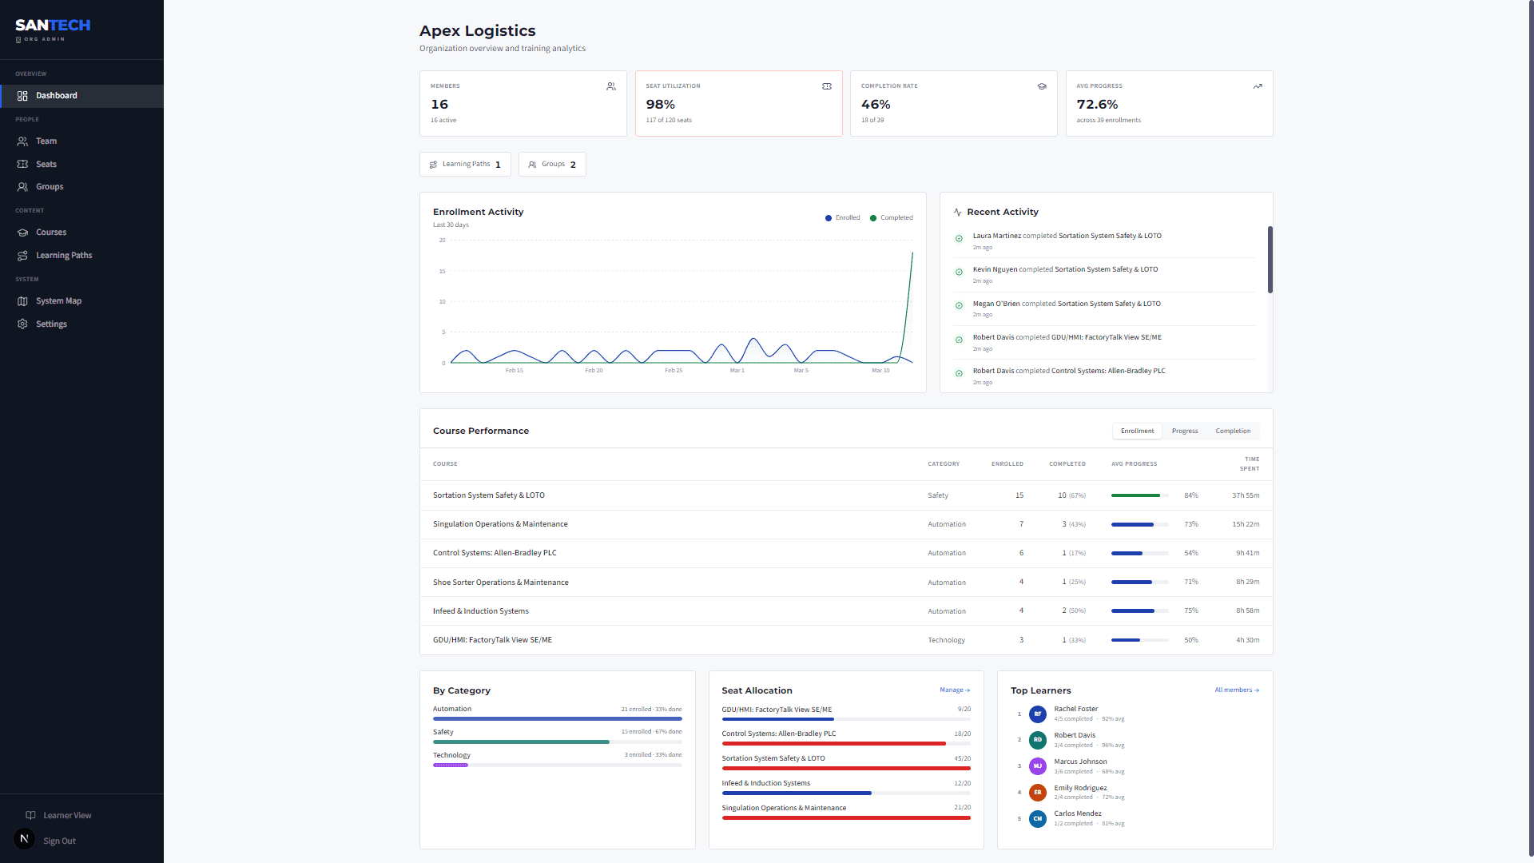The image size is (1534, 863).
Task: Click the Sortation System Safety & LOTO row
Action: [846, 495]
